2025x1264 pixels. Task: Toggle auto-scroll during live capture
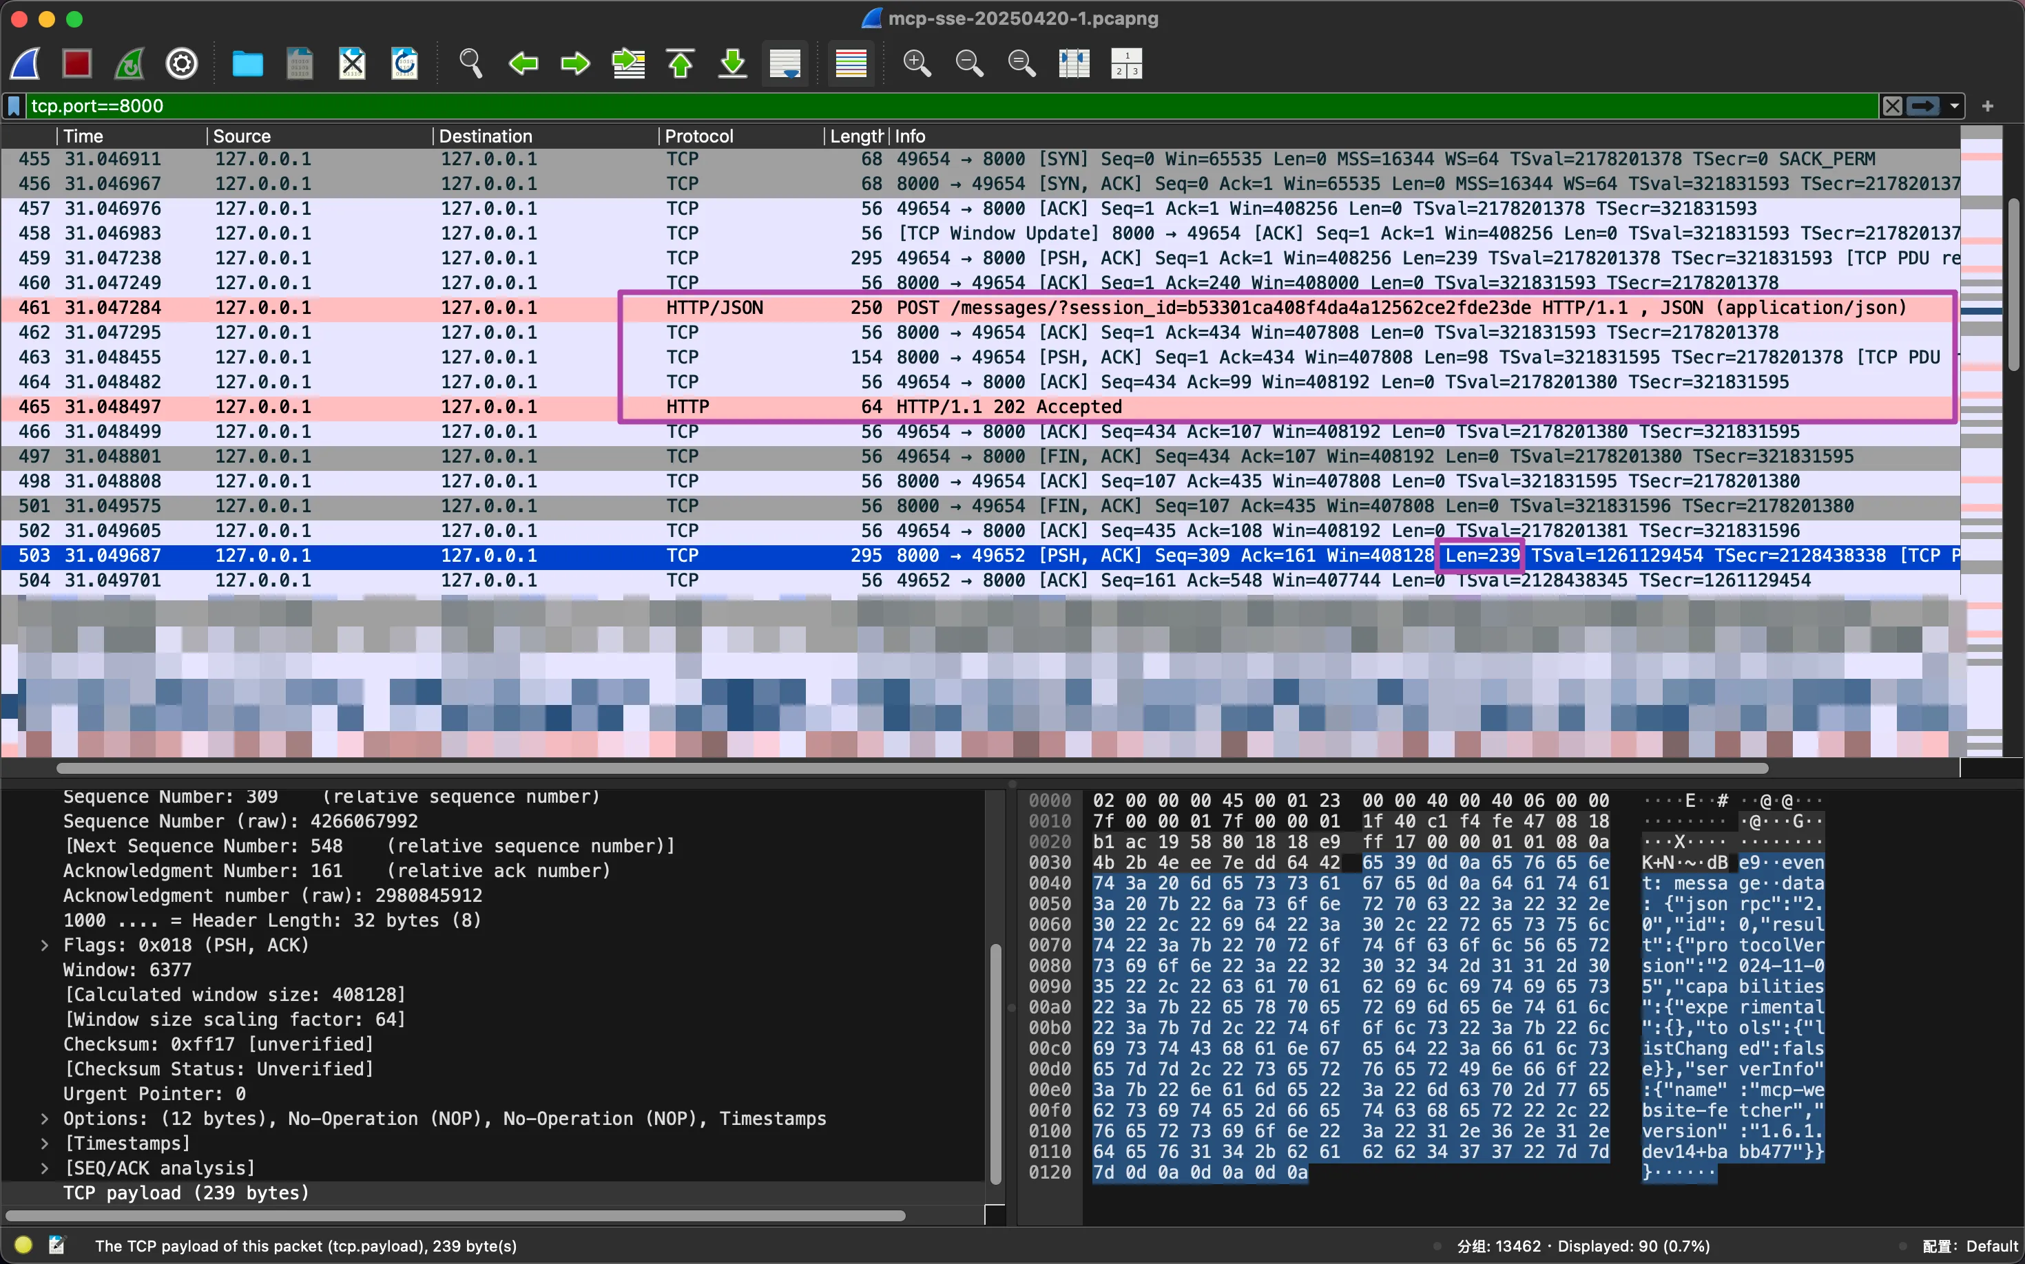[785, 63]
